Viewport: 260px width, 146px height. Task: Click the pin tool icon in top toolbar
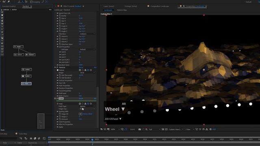point(9,2)
